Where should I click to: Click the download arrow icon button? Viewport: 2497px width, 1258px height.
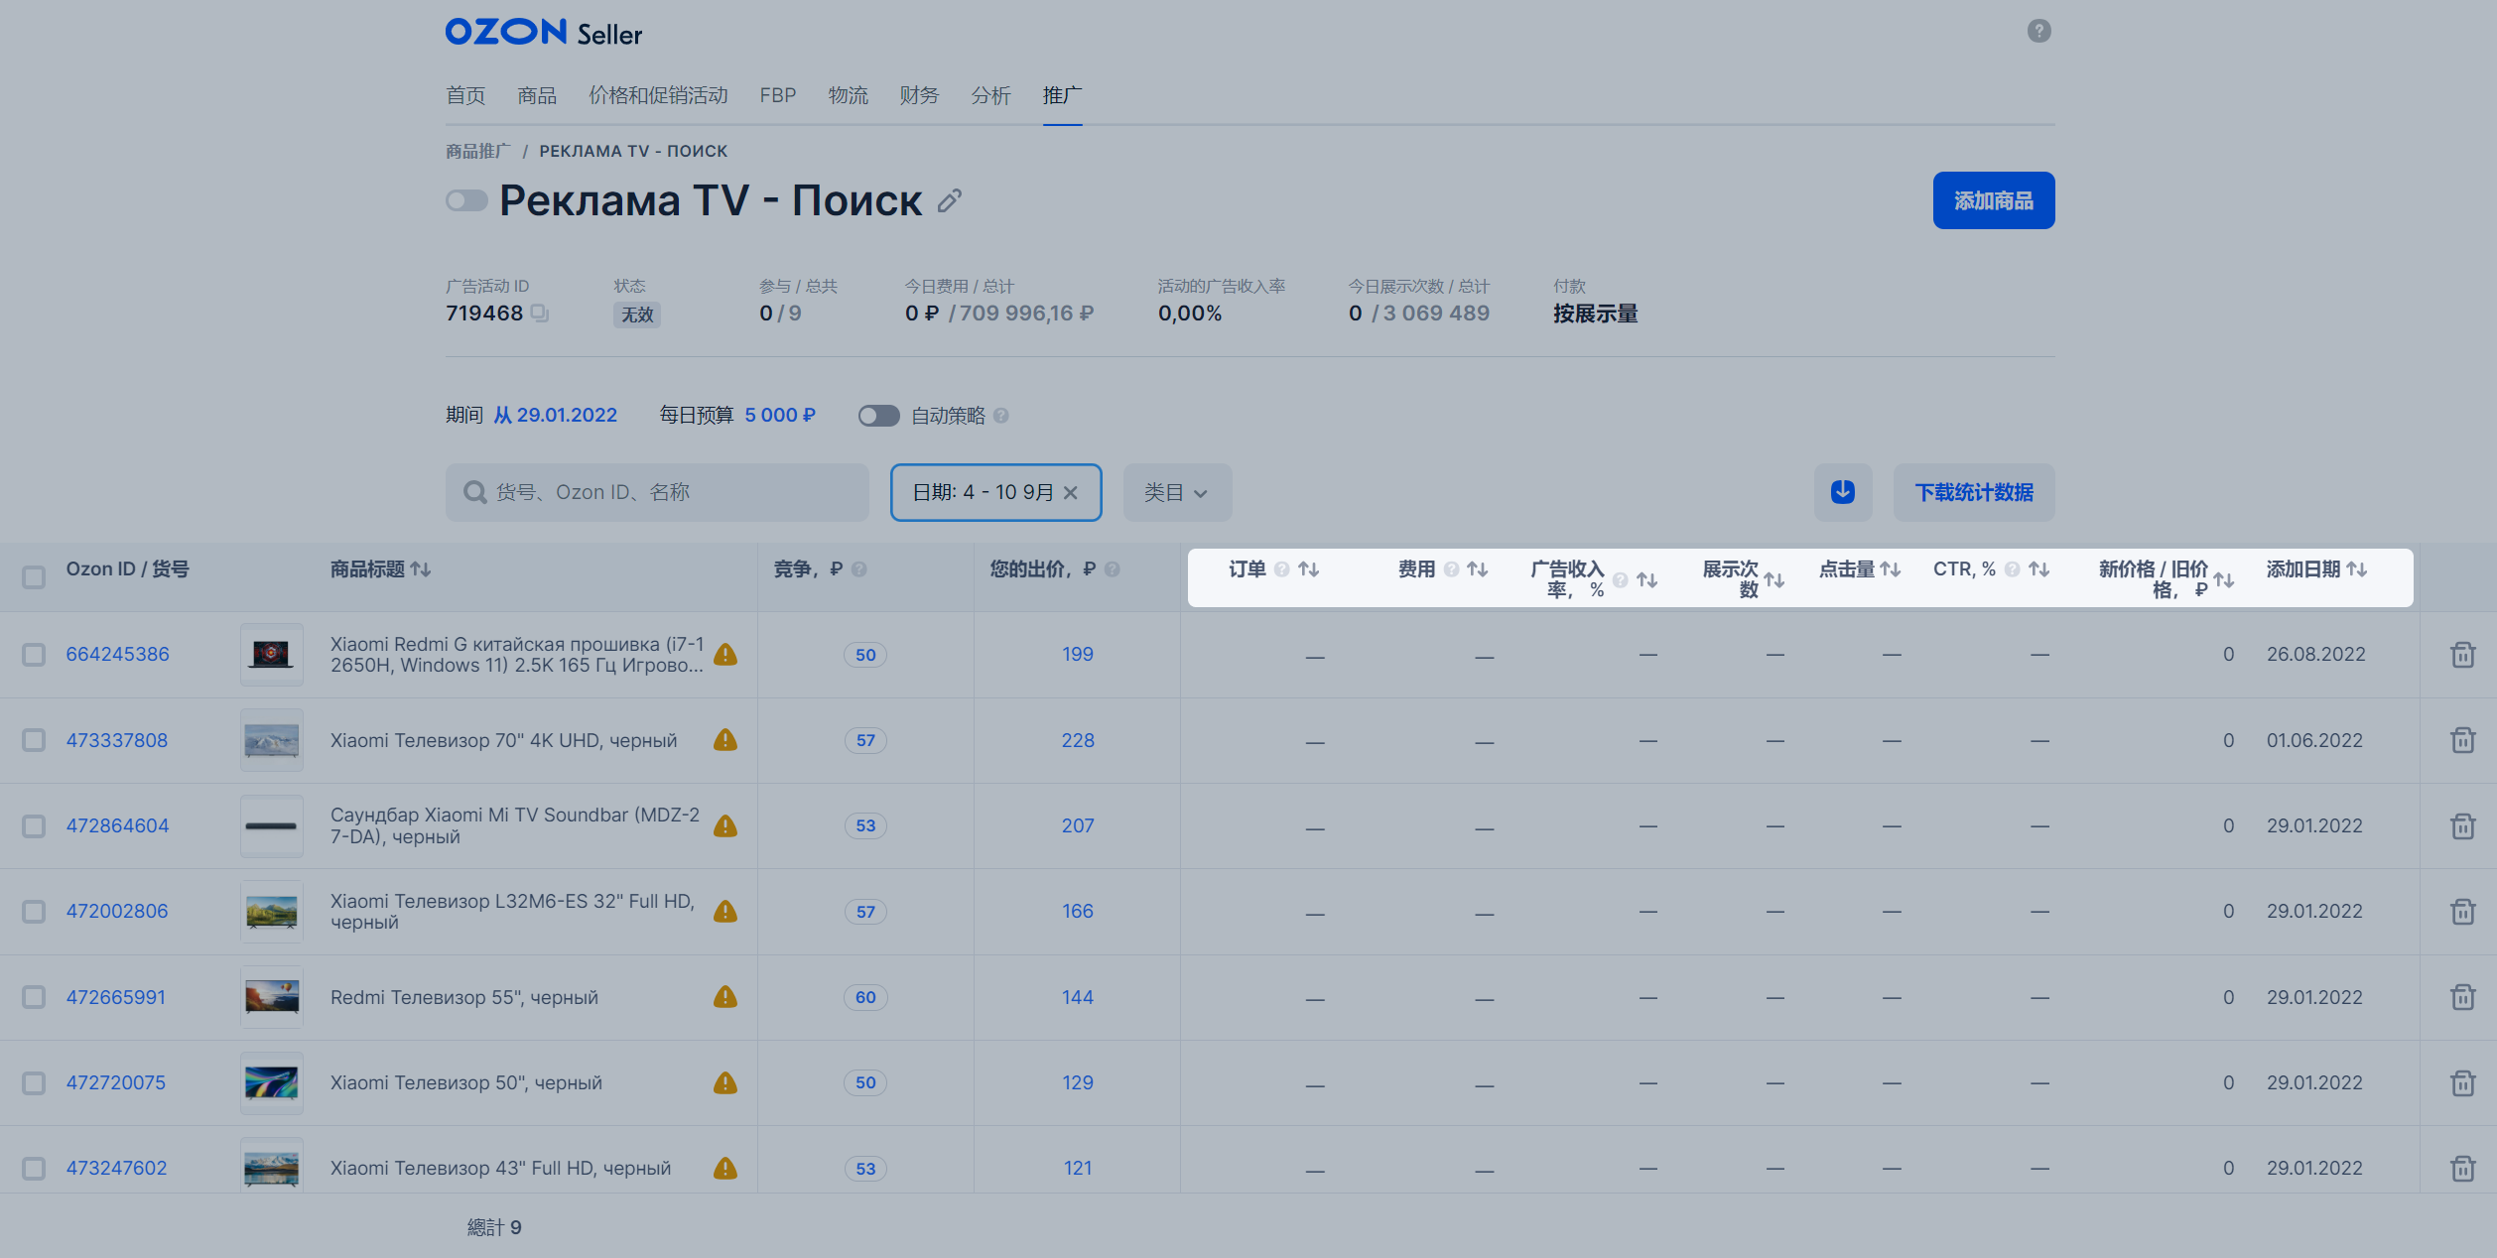coord(1843,492)
